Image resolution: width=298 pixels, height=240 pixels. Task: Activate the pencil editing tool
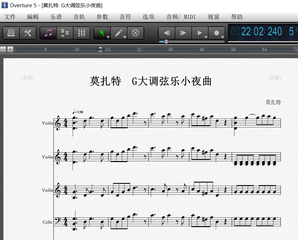118,32
